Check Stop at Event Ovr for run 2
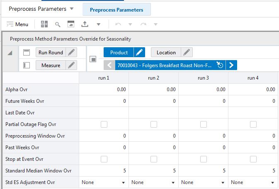The height and width of the screenshot is (189, 279). 154,159
